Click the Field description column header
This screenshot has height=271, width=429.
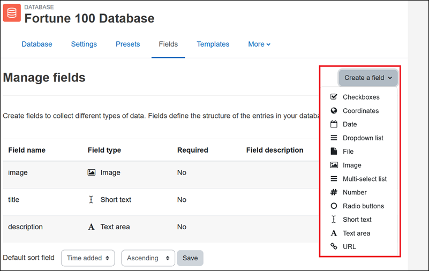coord(275,150)
